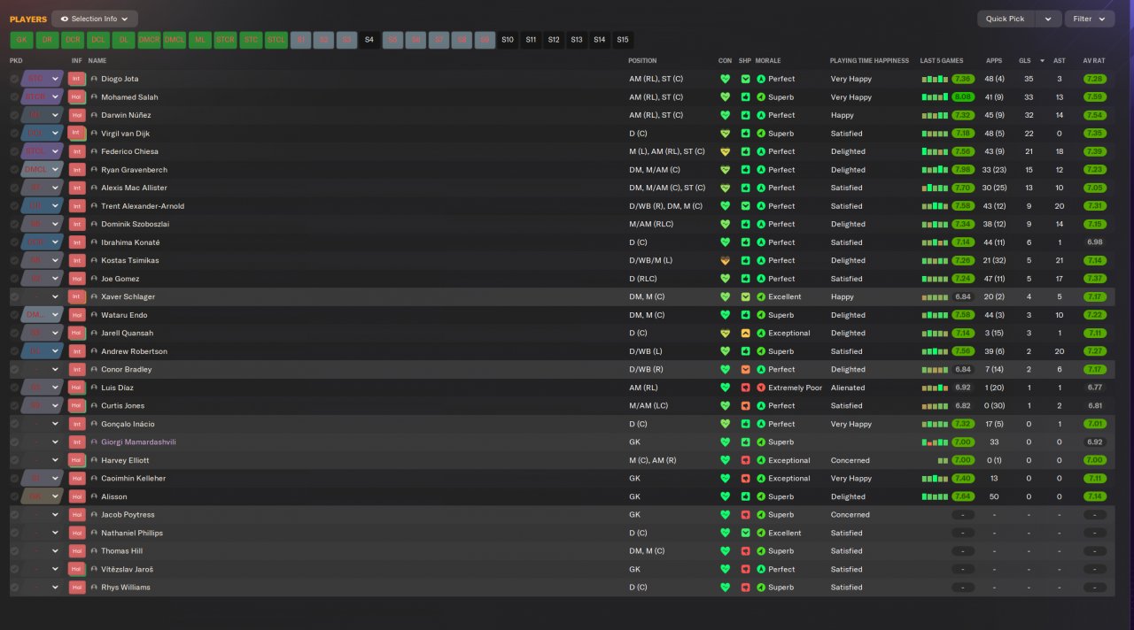Click the condition heart icon for Jarell Quansah
The height and width of the screenshot is (630, 1134).
coord(725,333)
